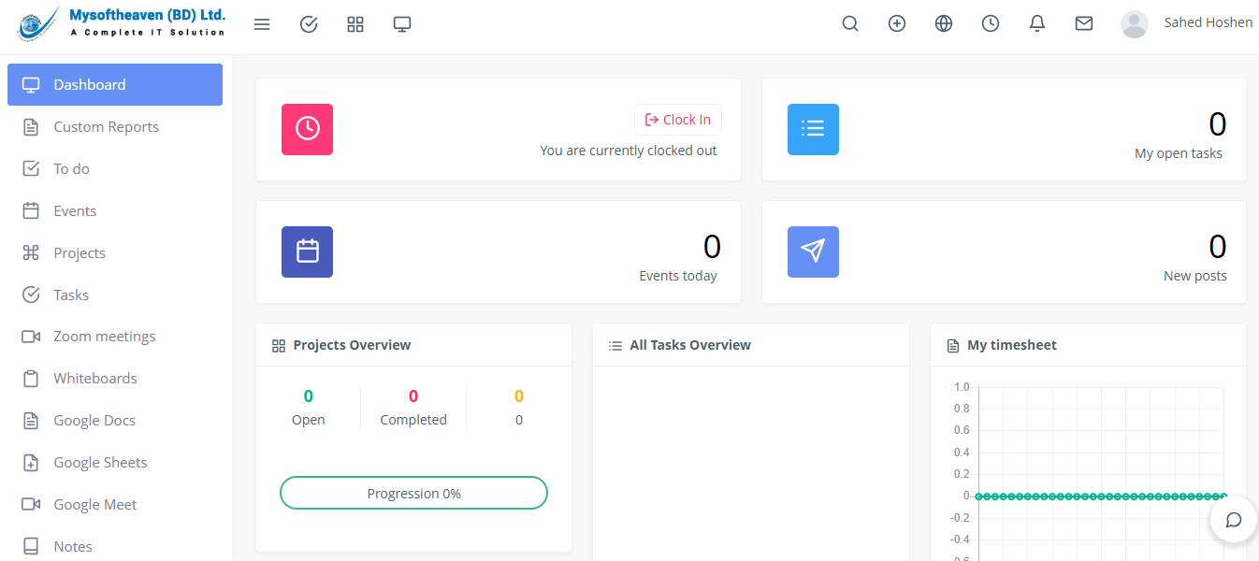This screenshot has height=561, width=1259.
Task: Open the search magnifier icon
Action: [850, 24]
